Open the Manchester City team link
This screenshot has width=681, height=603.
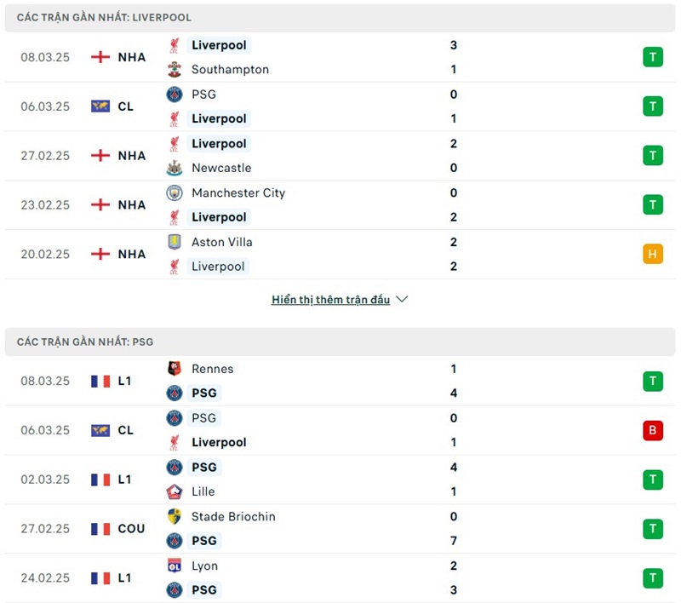[238, 193]
